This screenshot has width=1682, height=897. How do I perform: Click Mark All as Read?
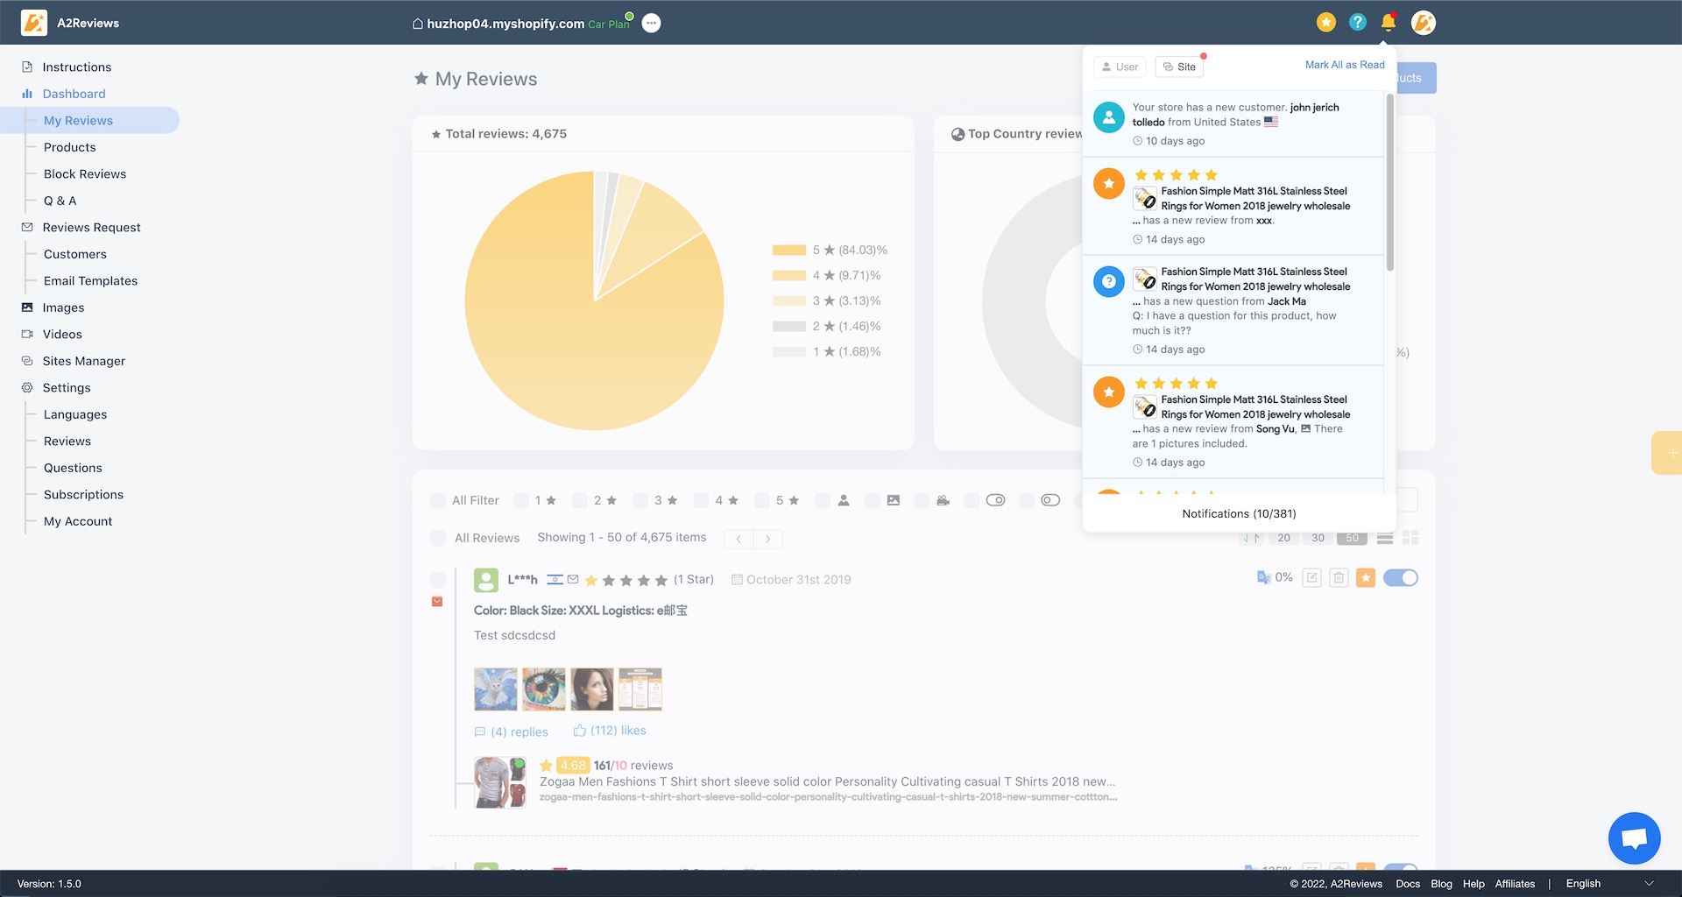[x=1346, y=64]
